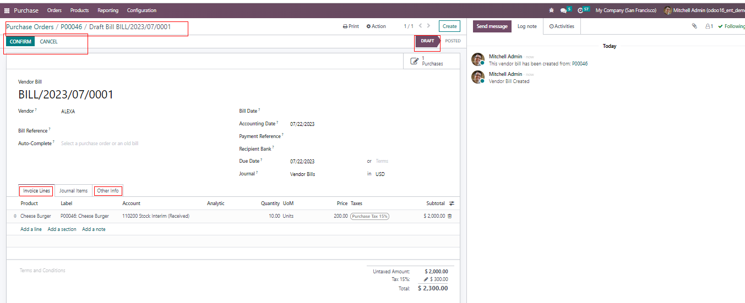Open the conversations chat icon

pos(564,10)
